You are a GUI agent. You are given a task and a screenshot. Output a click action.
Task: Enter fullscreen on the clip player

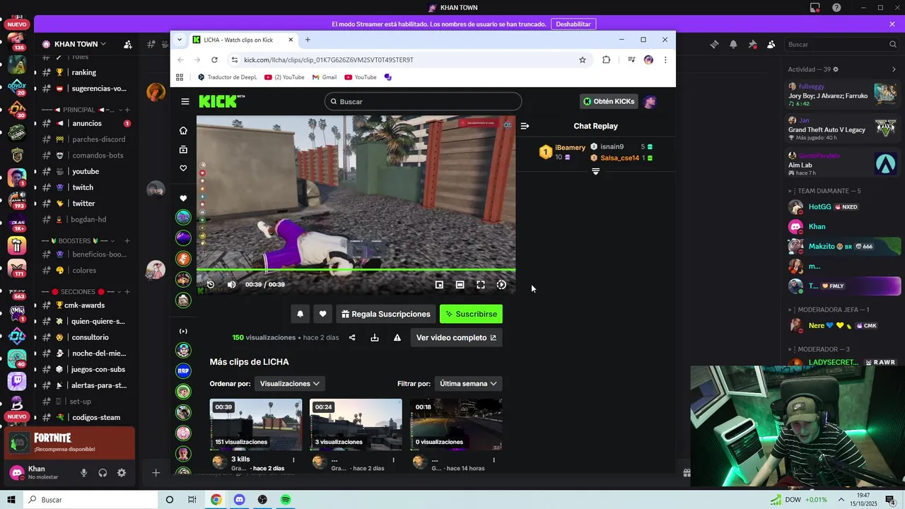coord(481,284)
